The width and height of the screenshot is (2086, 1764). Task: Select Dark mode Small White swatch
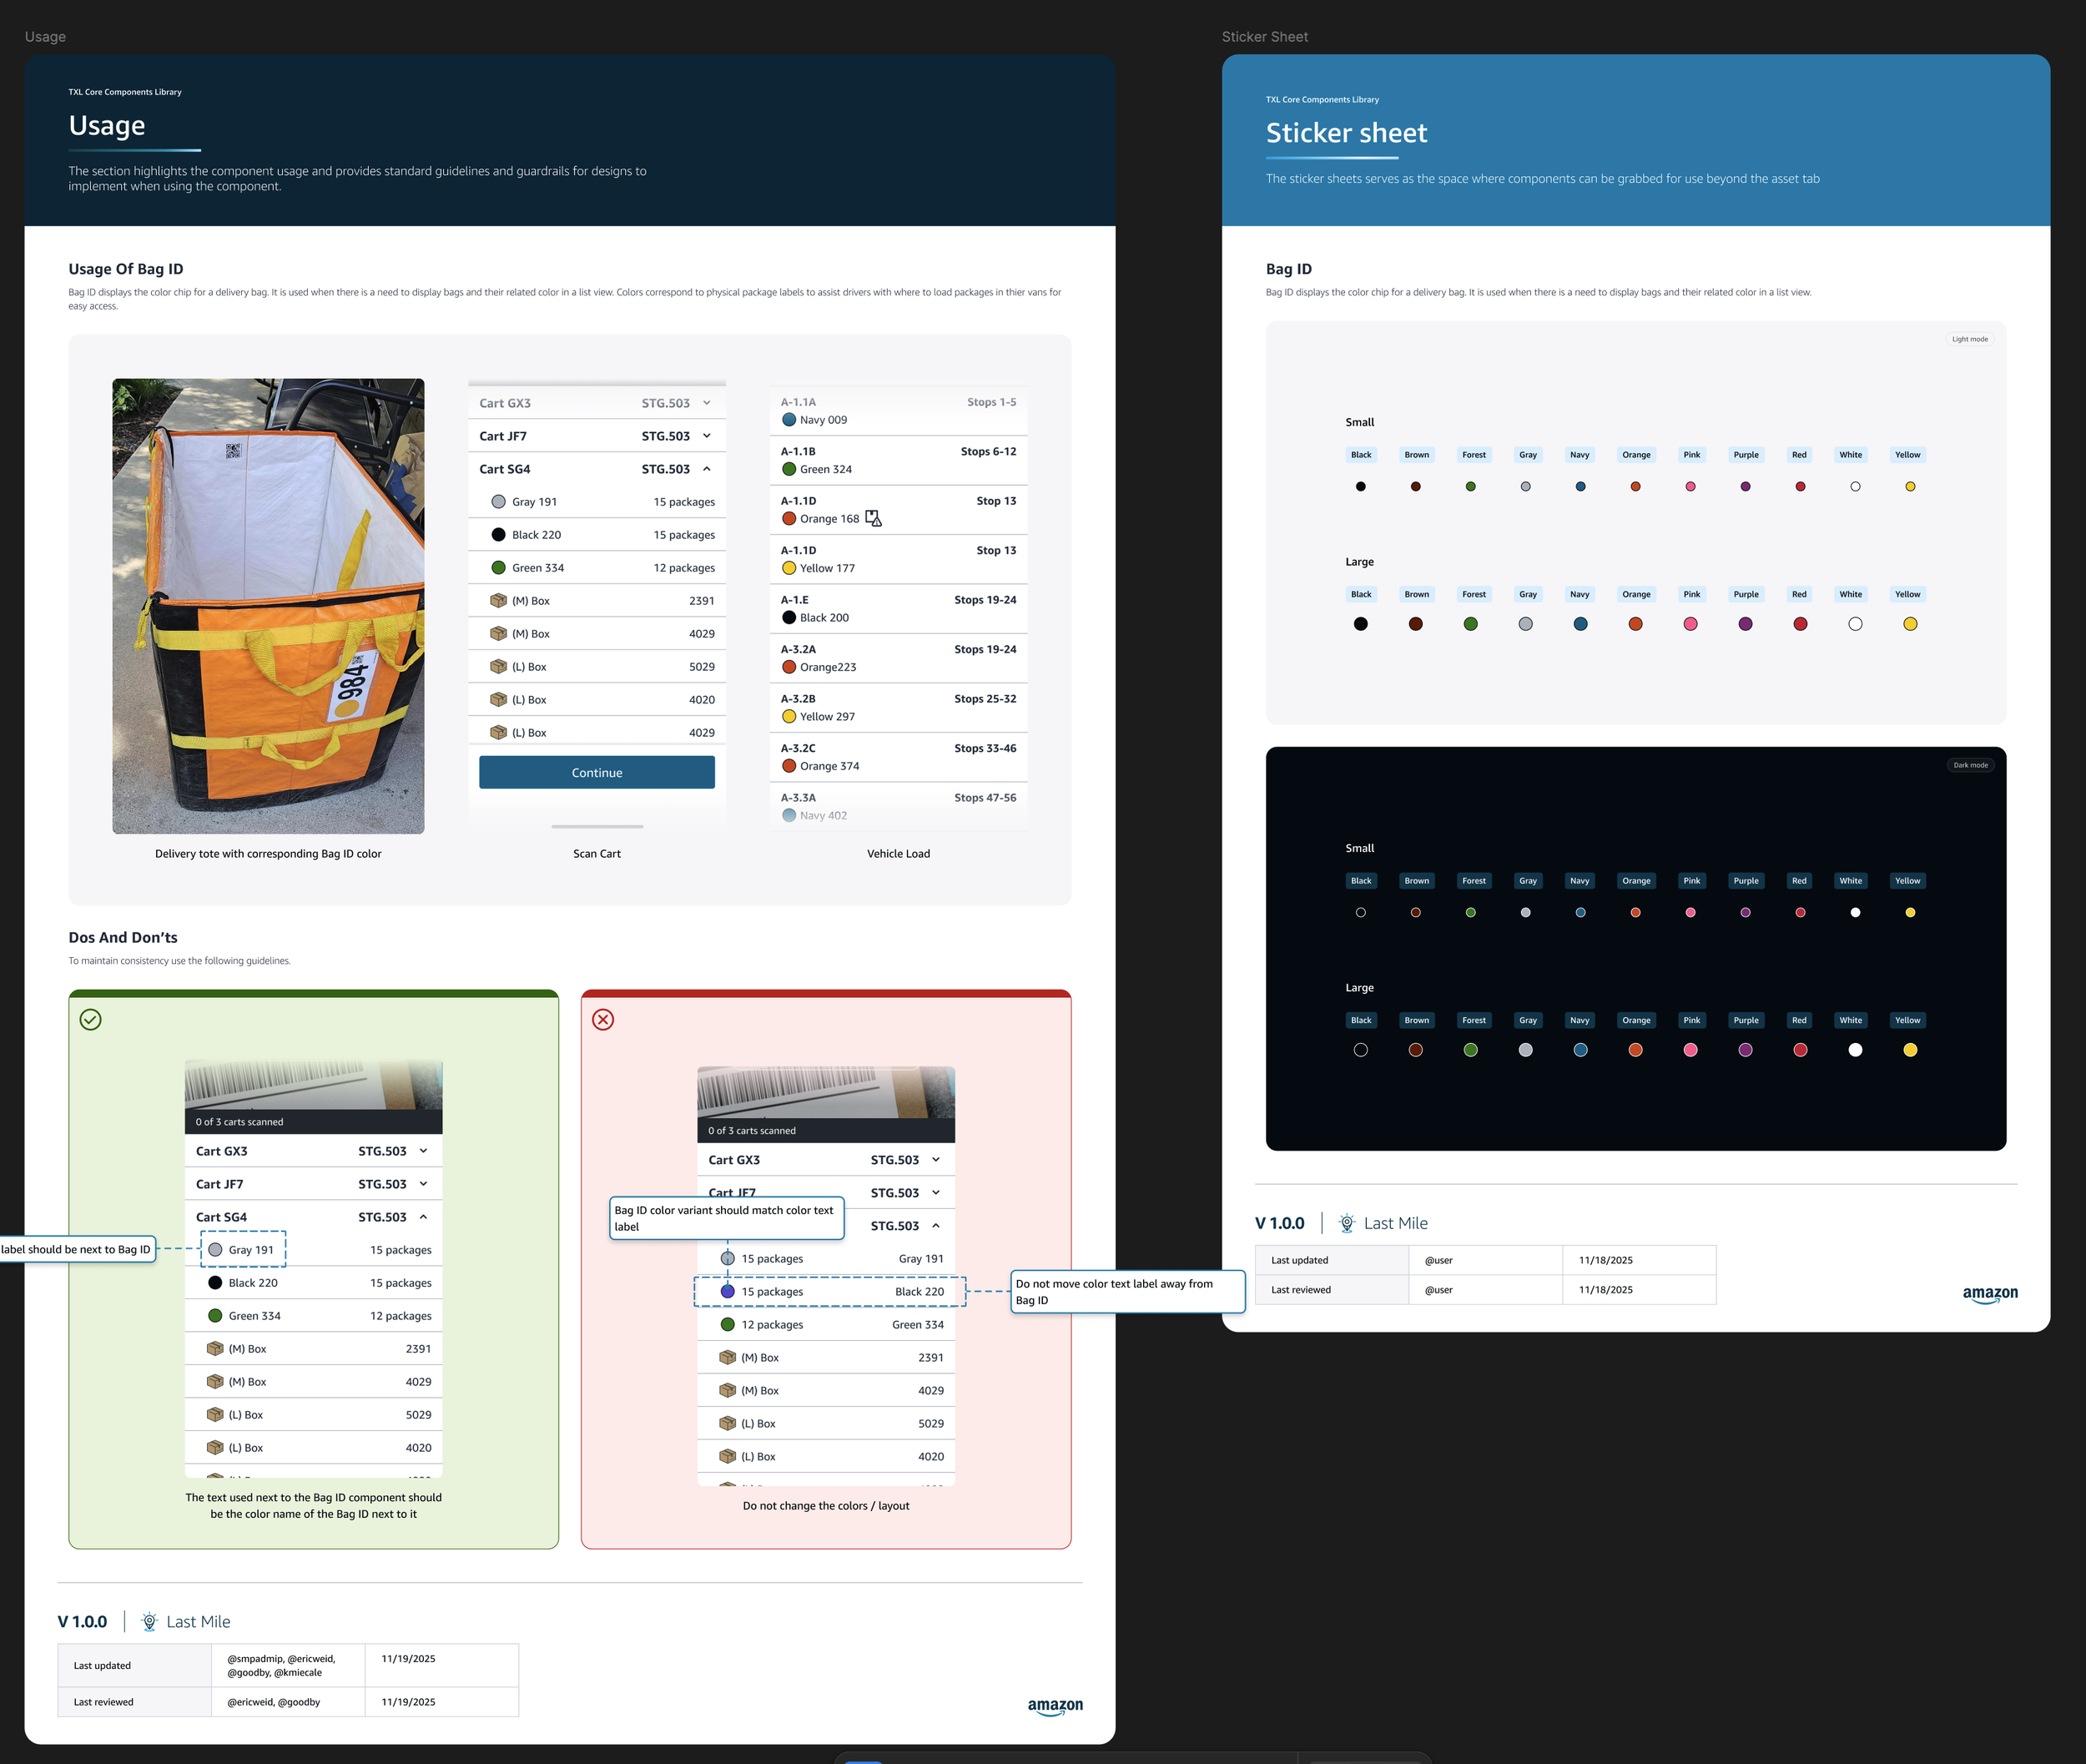click(1855, 913)
